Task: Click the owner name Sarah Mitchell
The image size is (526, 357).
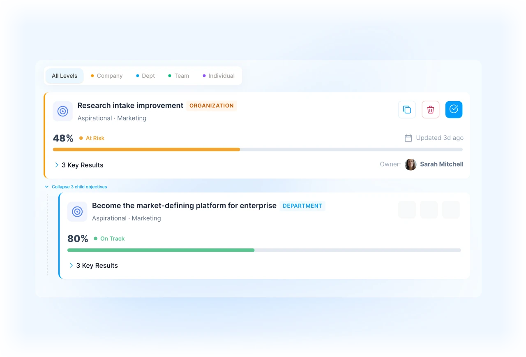Action: (x=442, y=164)
